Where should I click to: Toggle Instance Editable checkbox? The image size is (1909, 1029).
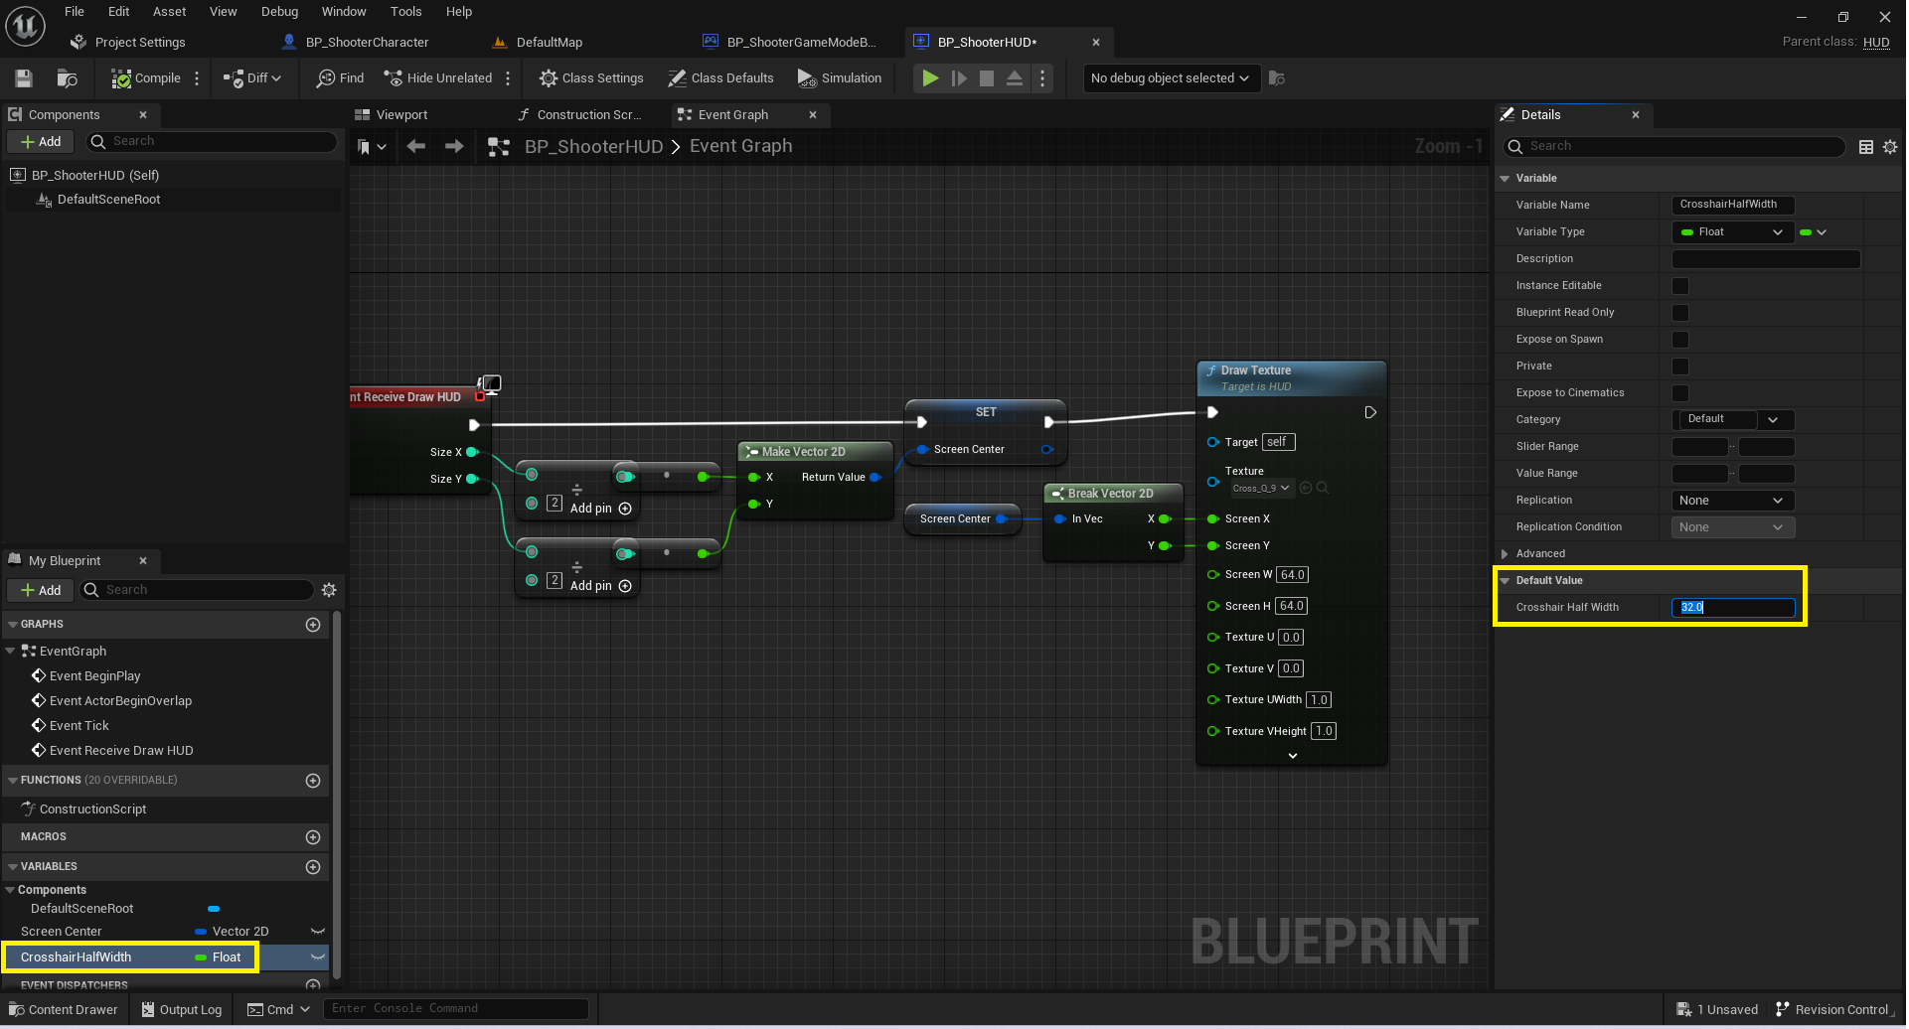pos(1680,286)
